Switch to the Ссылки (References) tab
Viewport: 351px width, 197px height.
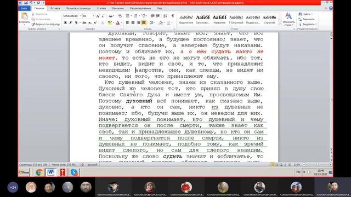[x=101, y=8]
